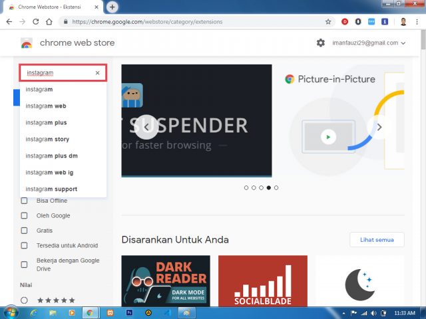Bookmark this page with the star icon
426x319 pixels.
tap(328, 22)
